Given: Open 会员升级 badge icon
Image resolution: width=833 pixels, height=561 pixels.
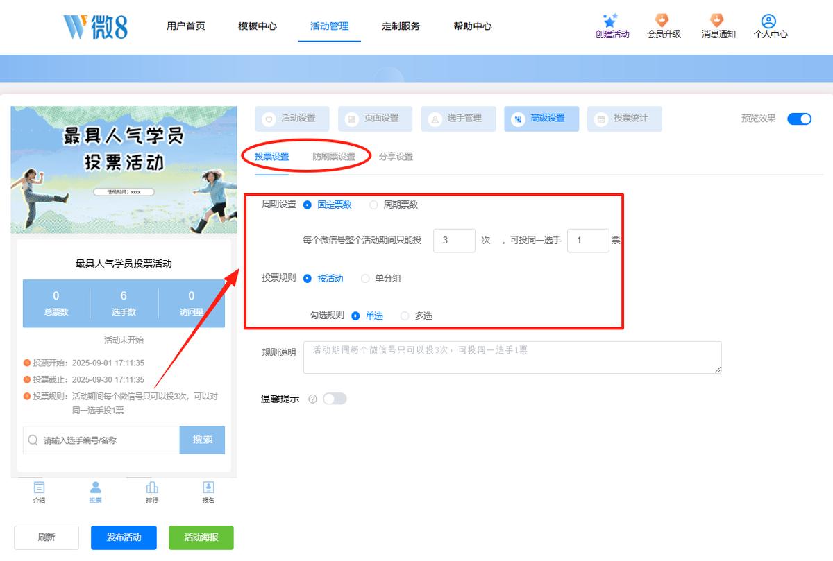Looking at the screenshot, I should (663, 20).
